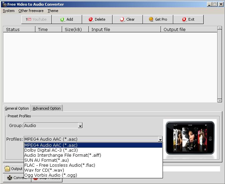
Task: Click the Time column header
Action: (49, 29)
